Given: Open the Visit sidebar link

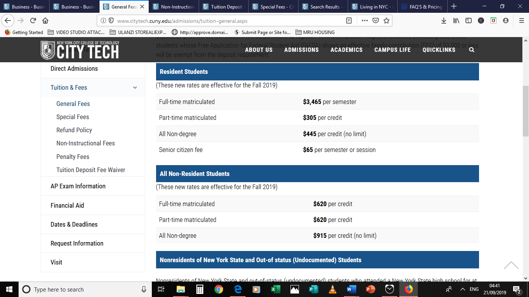Looking at the screenshot, I should coord(56,262).
